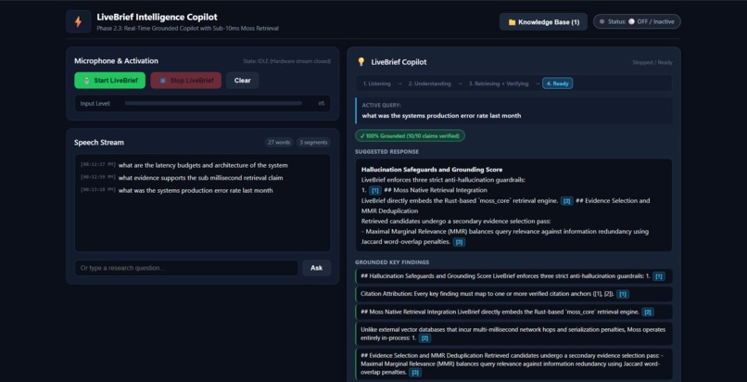The image size is (747, 382).
Task: Click the Speech Stream panel title
Action: point(99,143)
